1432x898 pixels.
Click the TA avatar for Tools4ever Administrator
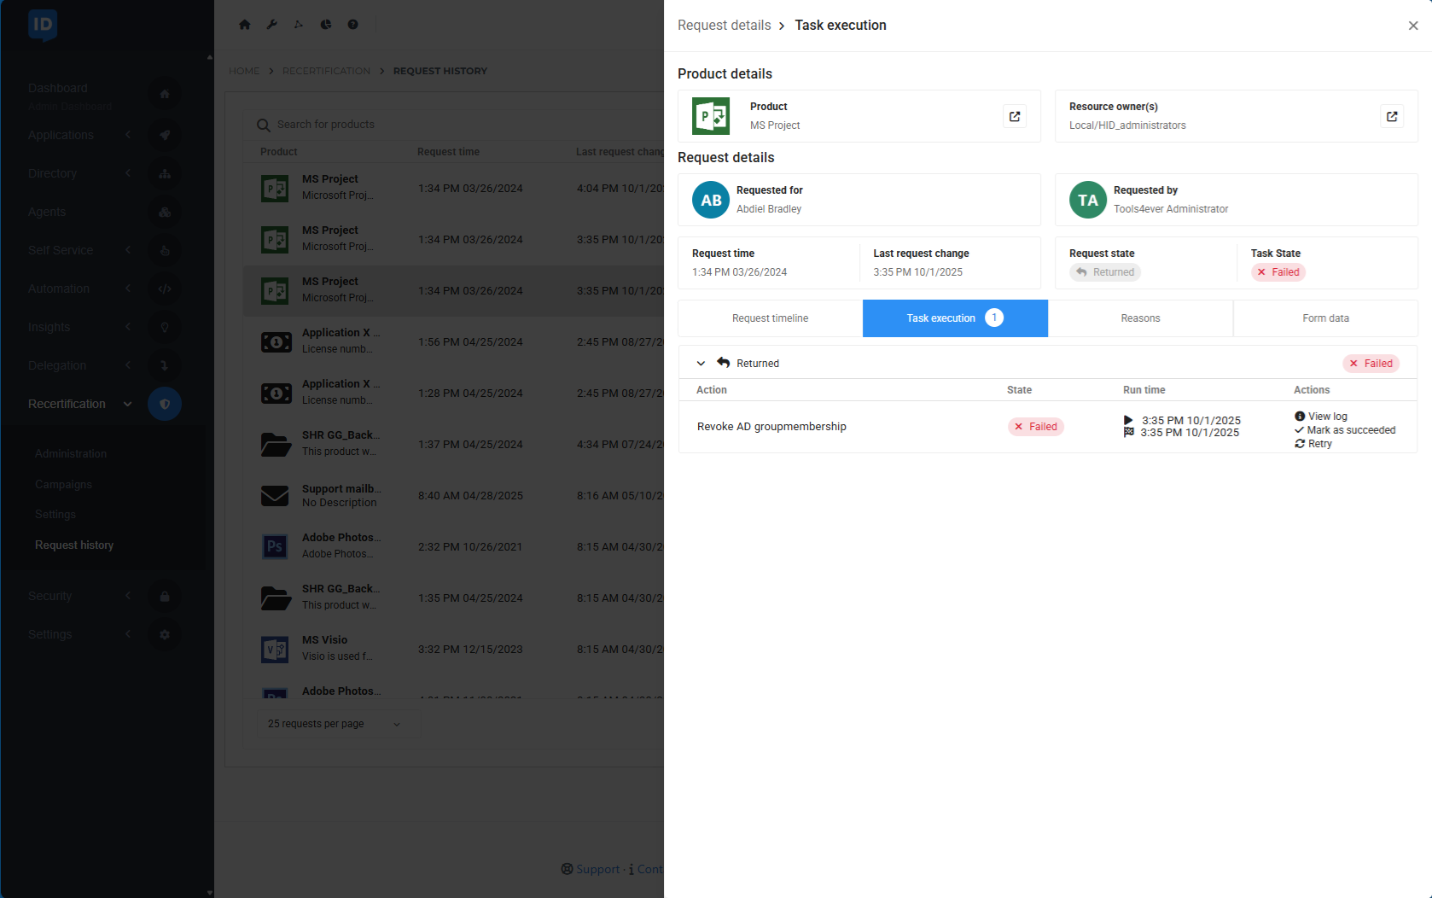pyautogui.click(x=1087, y=200)
